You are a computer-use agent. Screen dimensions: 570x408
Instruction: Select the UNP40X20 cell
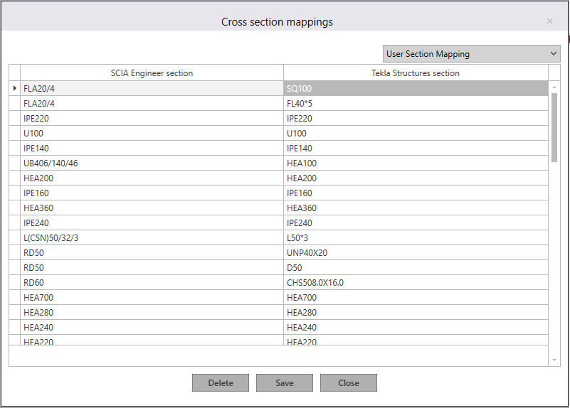416,252
